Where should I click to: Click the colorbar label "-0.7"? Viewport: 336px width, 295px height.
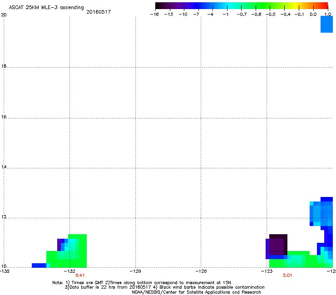point(242,15)
